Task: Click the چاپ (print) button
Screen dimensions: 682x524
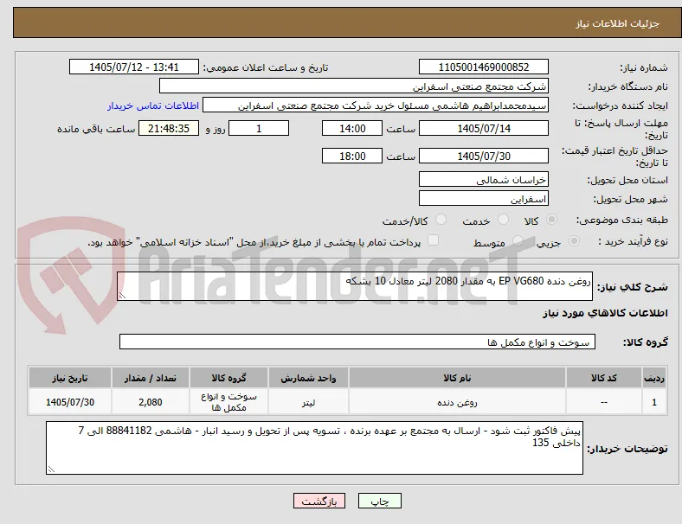Action: point(379,501)
